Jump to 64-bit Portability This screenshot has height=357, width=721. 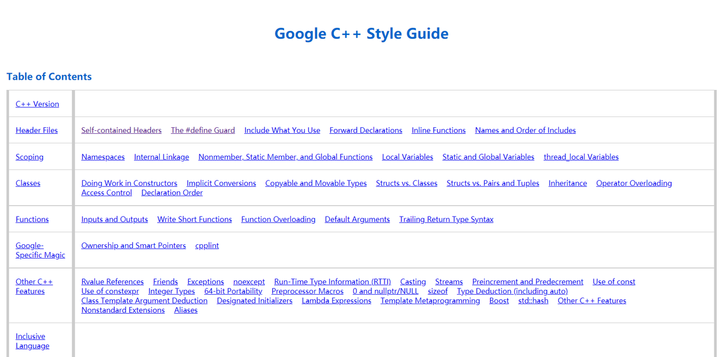pos(234,291)
